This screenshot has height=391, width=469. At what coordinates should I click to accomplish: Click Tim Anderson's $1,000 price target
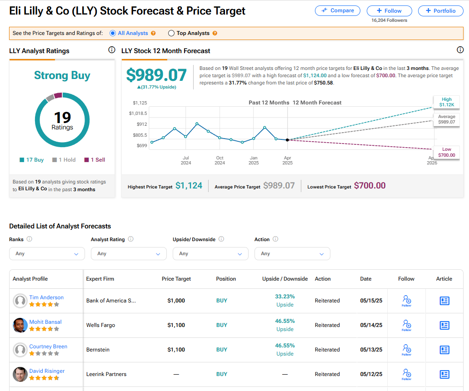pos(176,301)
